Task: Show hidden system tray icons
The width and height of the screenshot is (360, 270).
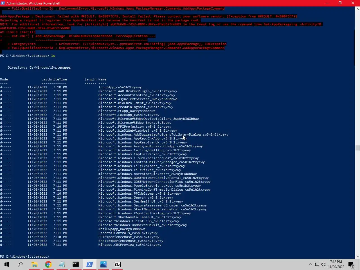Action: tap(310, 264)
